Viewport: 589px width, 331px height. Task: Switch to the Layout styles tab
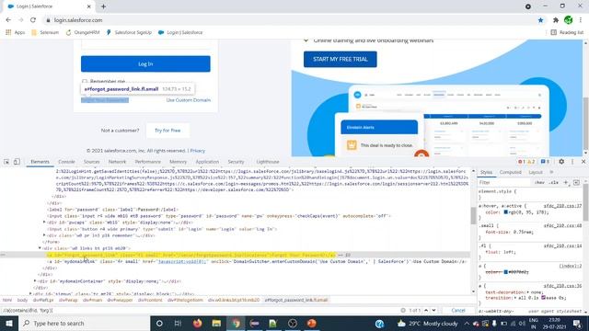click(536, 172)
